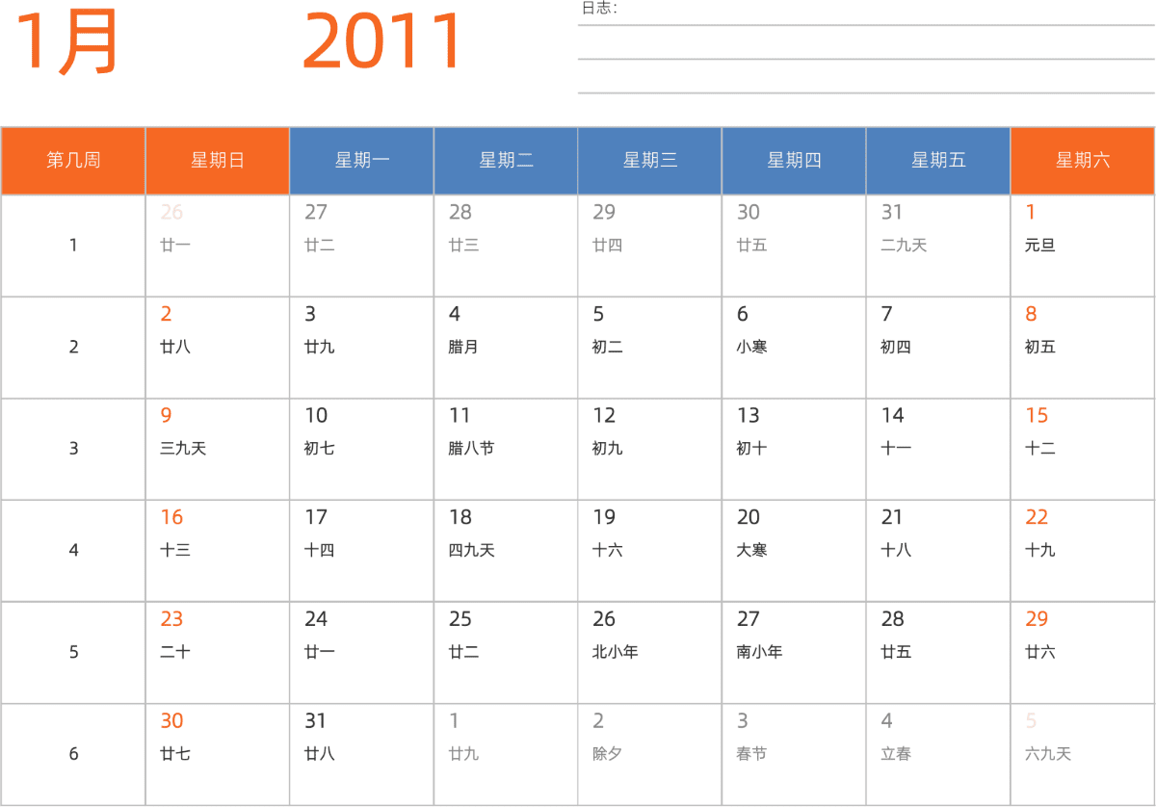The width and height of the screenshot is (1156, 807).
Task: Click the 十九 lunar date
Action: (x=1040, y=551)
